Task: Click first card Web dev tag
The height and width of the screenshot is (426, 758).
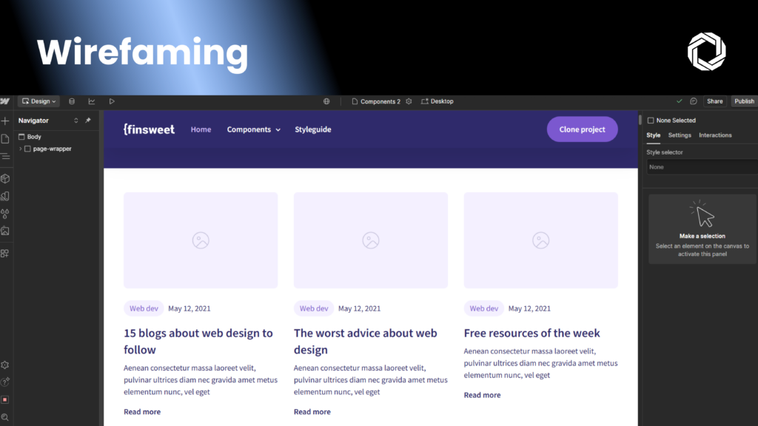Action: 144,308
